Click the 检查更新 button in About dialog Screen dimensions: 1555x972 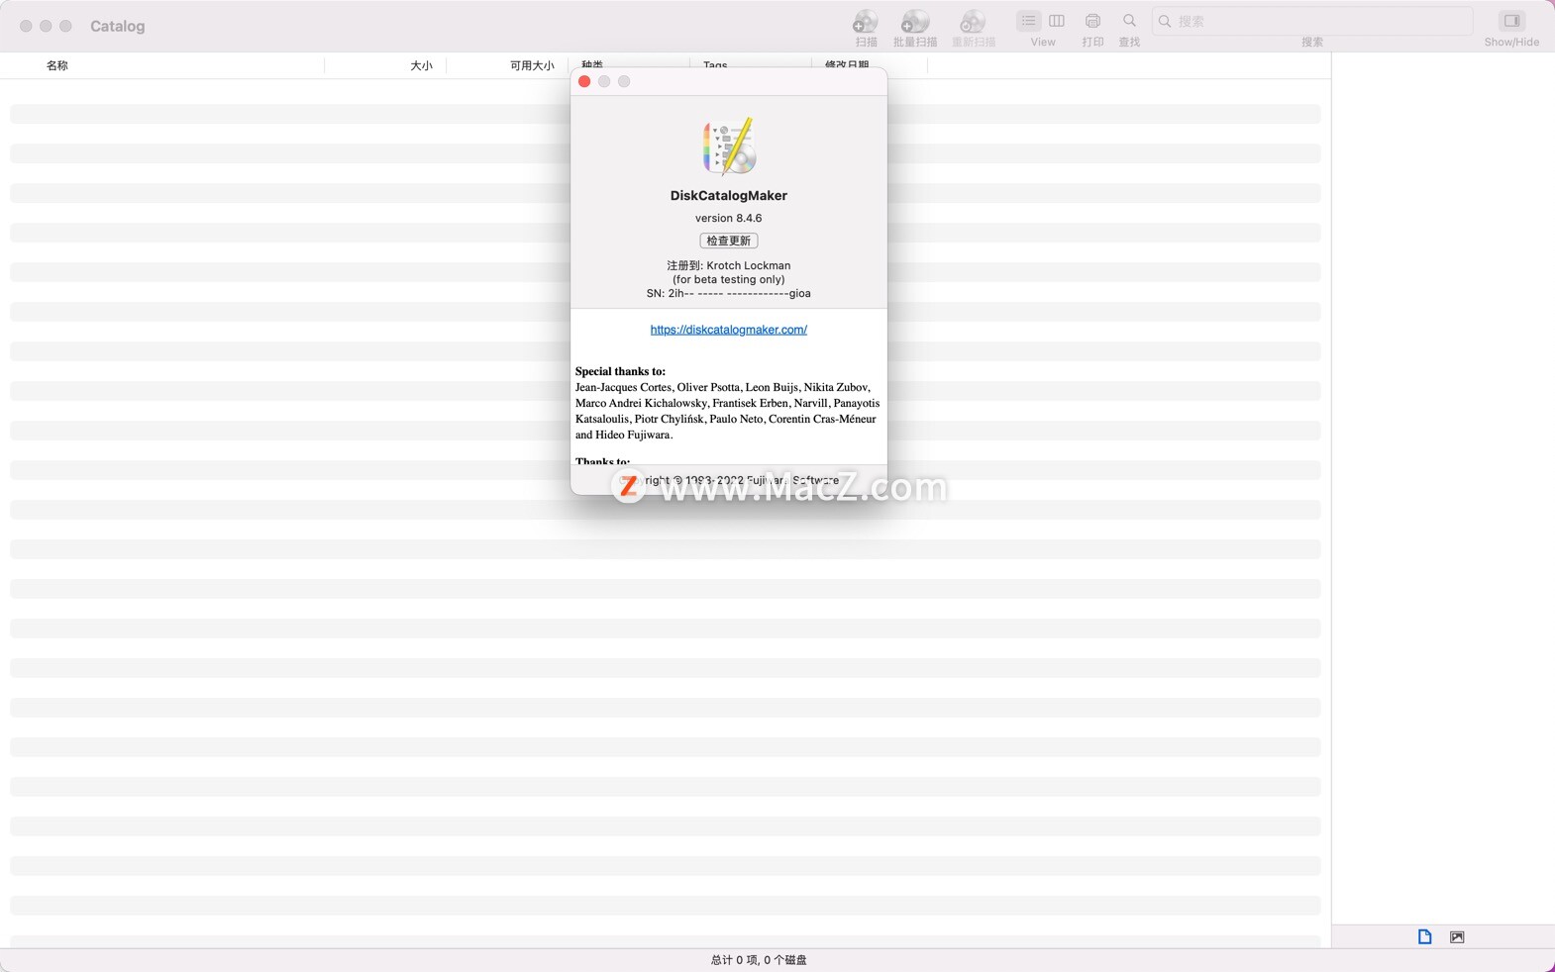(x=729, y=241)
